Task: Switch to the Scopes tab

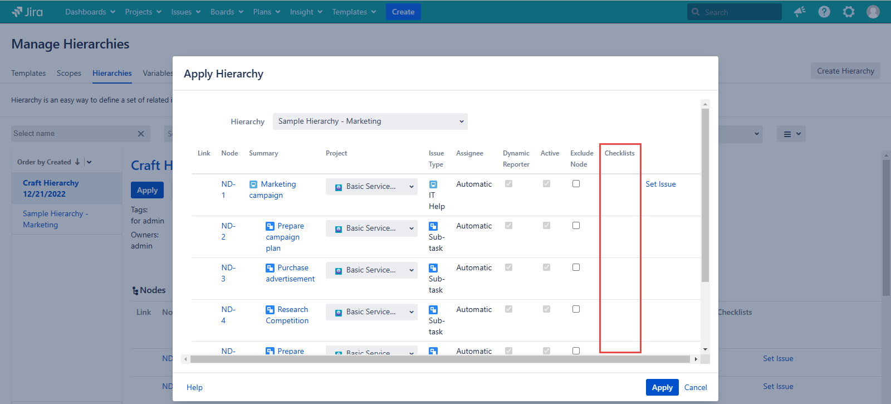Action: tap(68, 73)
